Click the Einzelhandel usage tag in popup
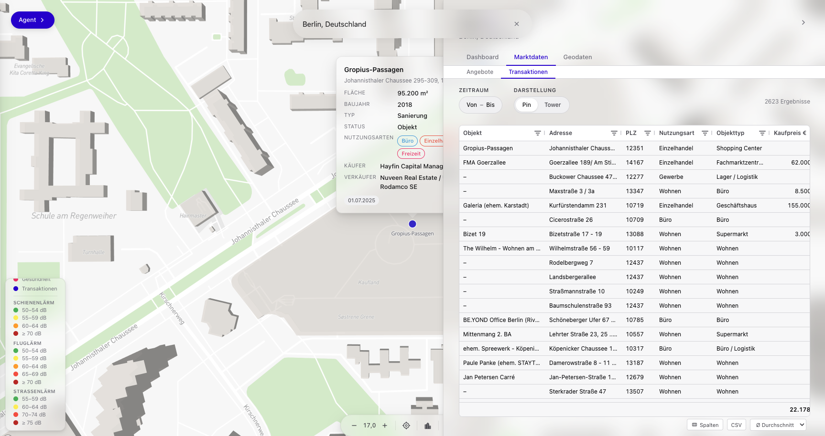This screenshot has height=436, width=825. tap(432, 141)
